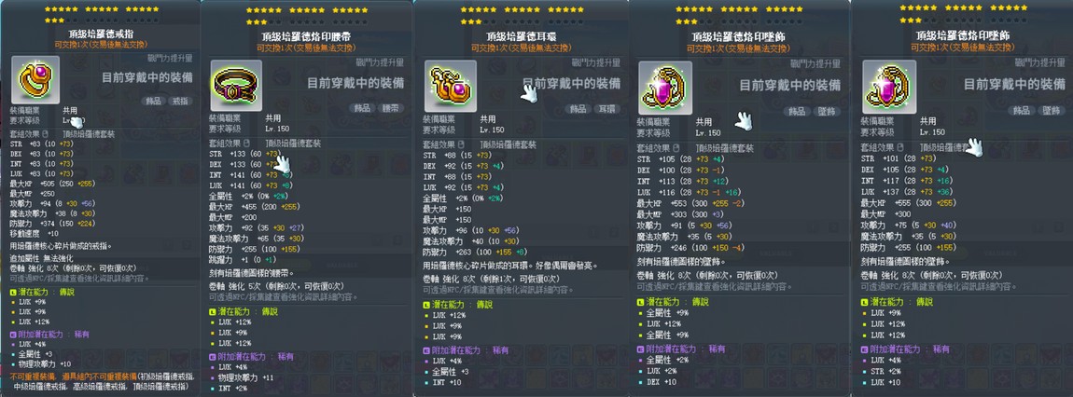
Task: Click the 烙印腰帶 belt item icon
Action: [x=236, y=86]
